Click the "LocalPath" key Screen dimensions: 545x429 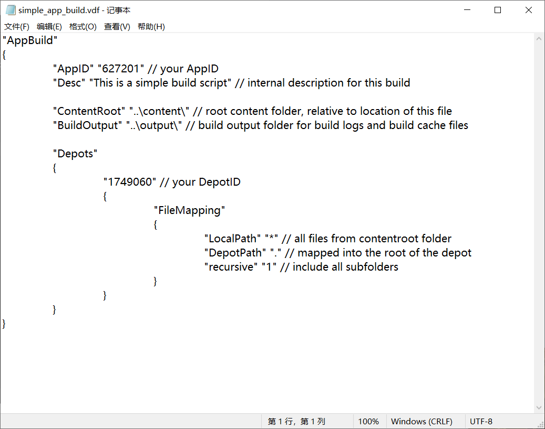click(232, 239)
